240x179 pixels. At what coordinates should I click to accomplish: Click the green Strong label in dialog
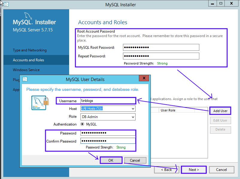click(x=121, y=147)
